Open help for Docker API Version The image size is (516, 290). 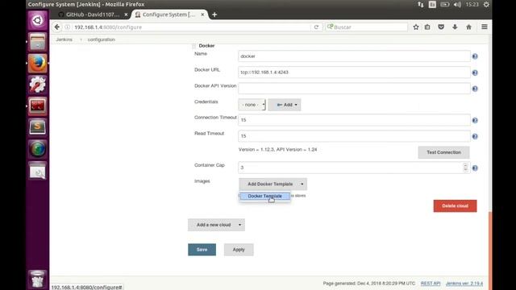tap(475, 89)
